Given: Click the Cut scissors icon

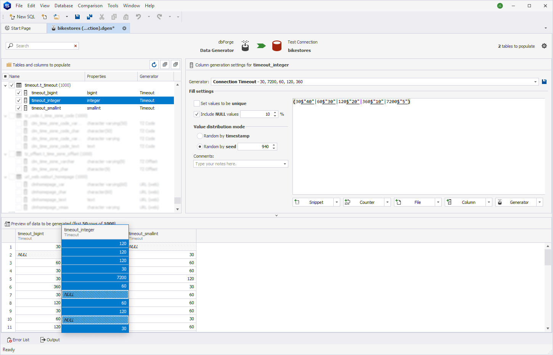Looking at the screenshot, I should (102, 17).
